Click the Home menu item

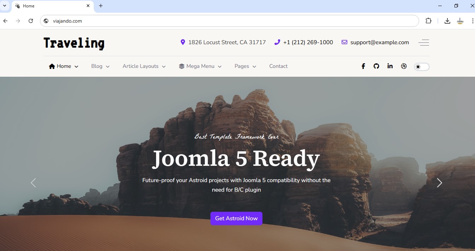click(64, 66)
